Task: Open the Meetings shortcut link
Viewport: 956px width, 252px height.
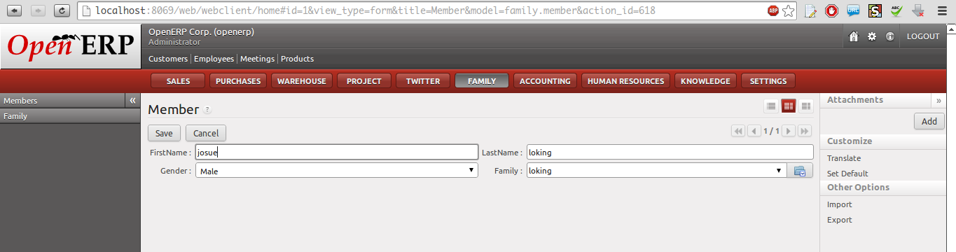Action: 258,59
